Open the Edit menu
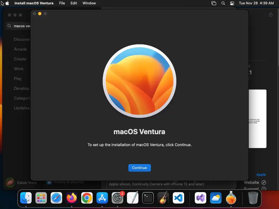 [x=74, y=3]
